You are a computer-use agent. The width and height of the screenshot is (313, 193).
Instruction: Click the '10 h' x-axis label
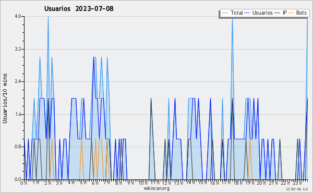[x=143, y=183]
